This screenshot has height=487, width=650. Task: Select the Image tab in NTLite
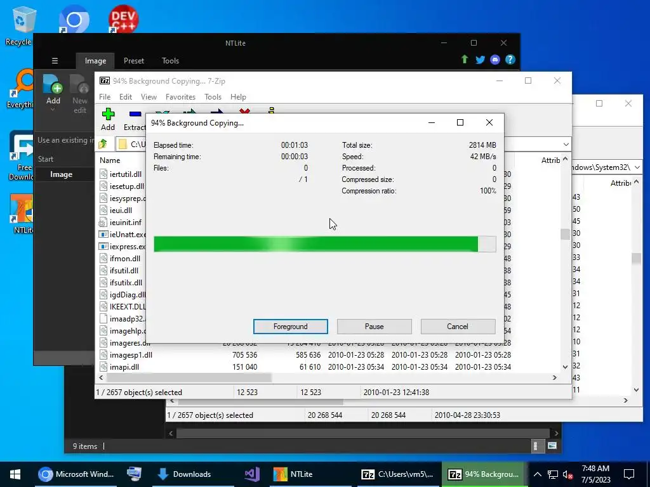coord(95,61)
